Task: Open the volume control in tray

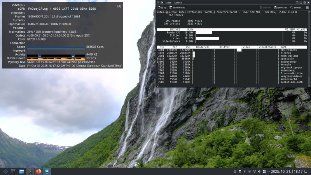Action: click(259, 171)
